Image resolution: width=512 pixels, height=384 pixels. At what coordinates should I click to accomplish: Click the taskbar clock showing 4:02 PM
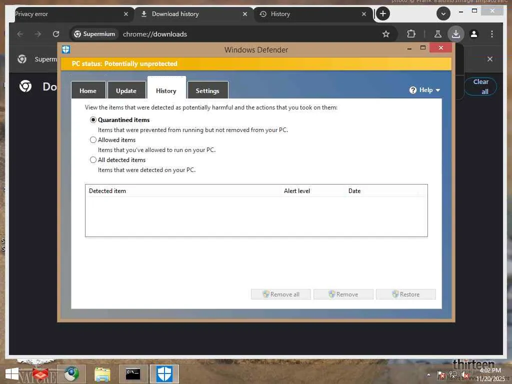[x=490, y=374]
